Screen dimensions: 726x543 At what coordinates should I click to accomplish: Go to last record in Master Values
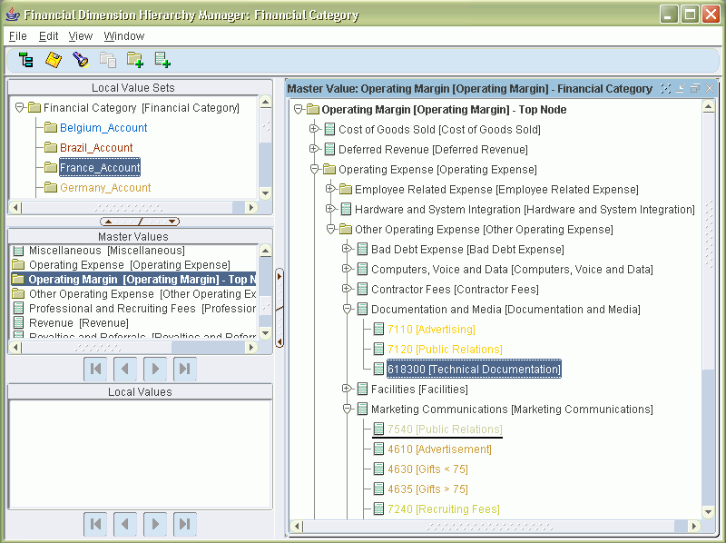click(x=185, y=369)
